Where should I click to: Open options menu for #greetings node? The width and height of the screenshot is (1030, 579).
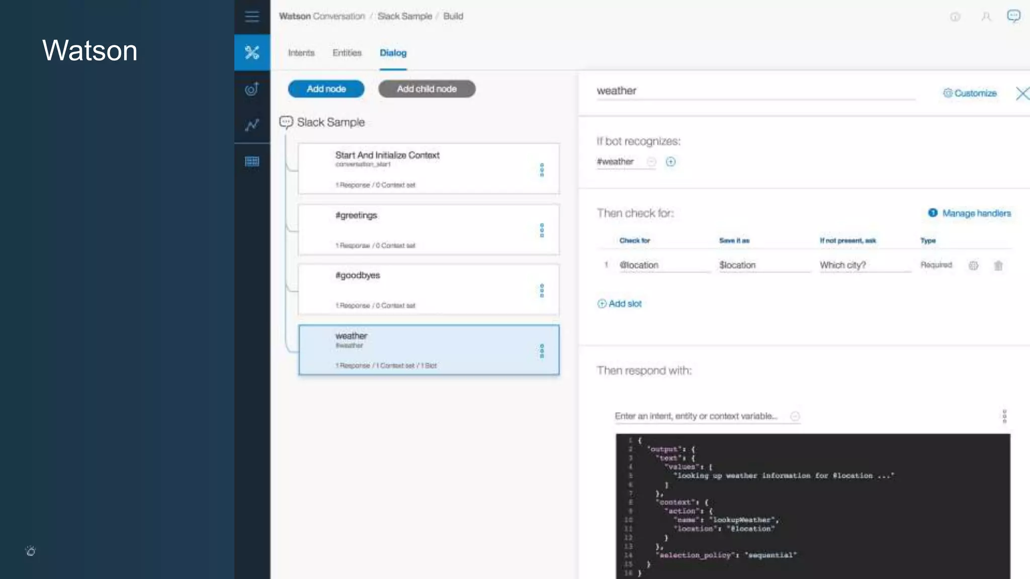point(542,230)
